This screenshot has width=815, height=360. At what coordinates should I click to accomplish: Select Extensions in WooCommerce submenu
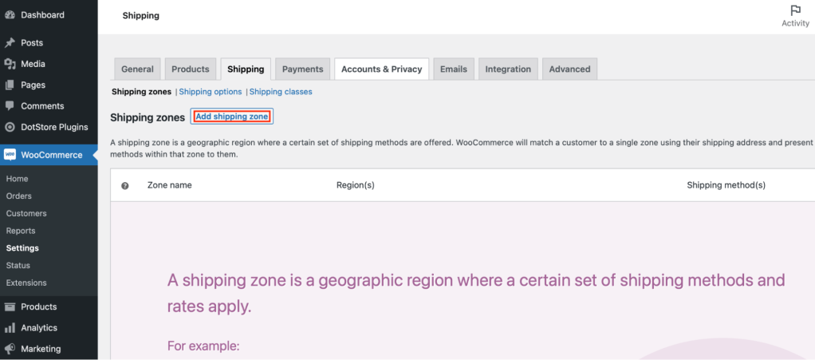[x=26, y=283]
